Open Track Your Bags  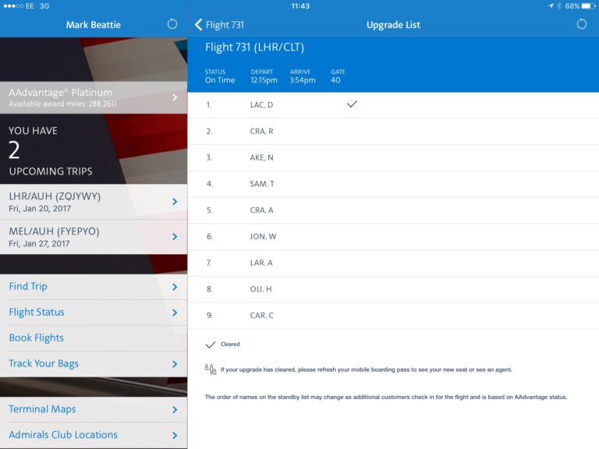94,364
